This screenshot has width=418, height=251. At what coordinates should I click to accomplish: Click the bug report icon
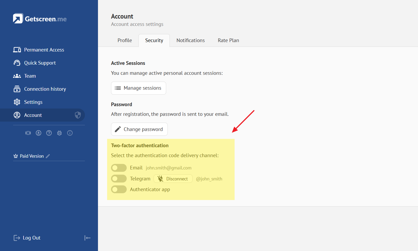point(59,133)
